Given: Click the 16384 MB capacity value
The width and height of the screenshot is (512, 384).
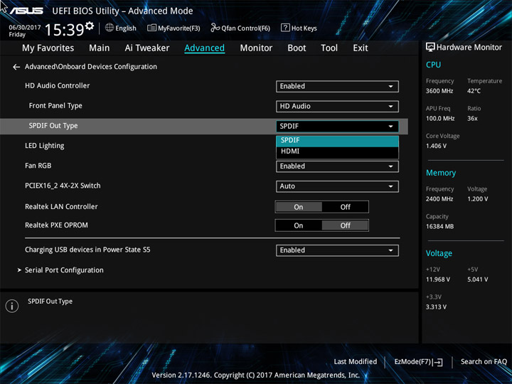Looking at the screenshot, I should (439, 226).
